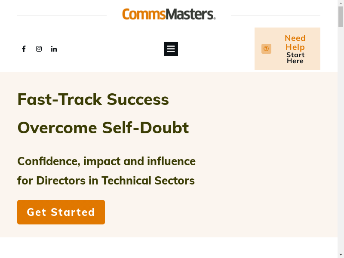Viewport: 344px width, 258px height.
Task: Open the LinkedIn social icon
Action: click(54, 49)
